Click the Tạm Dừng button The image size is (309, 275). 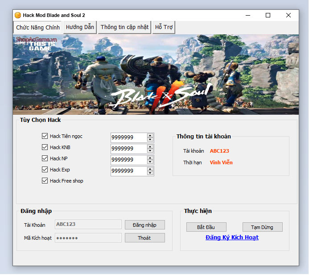click(262, 227)
